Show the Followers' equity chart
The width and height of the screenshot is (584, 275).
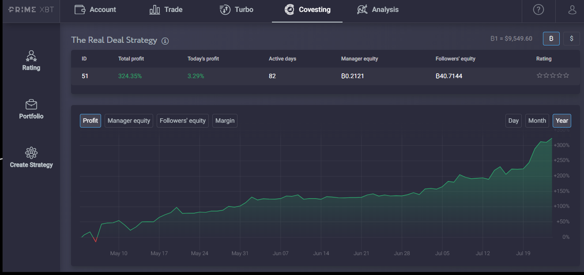click(x=183, y=121)
